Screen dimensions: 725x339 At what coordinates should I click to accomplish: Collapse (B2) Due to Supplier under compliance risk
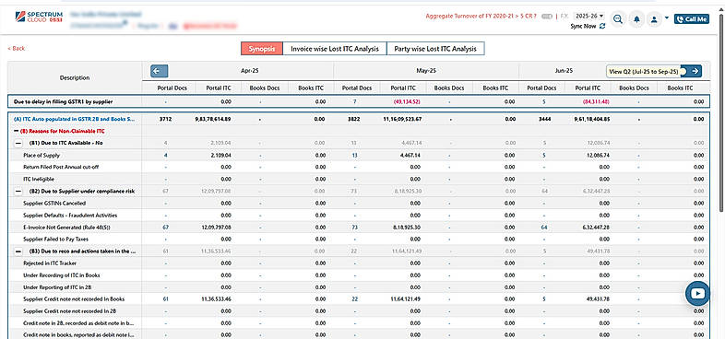tap(18, 191)
